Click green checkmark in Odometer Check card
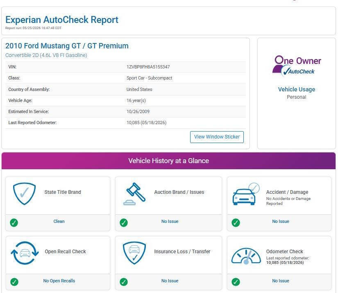 coord(236,282)
